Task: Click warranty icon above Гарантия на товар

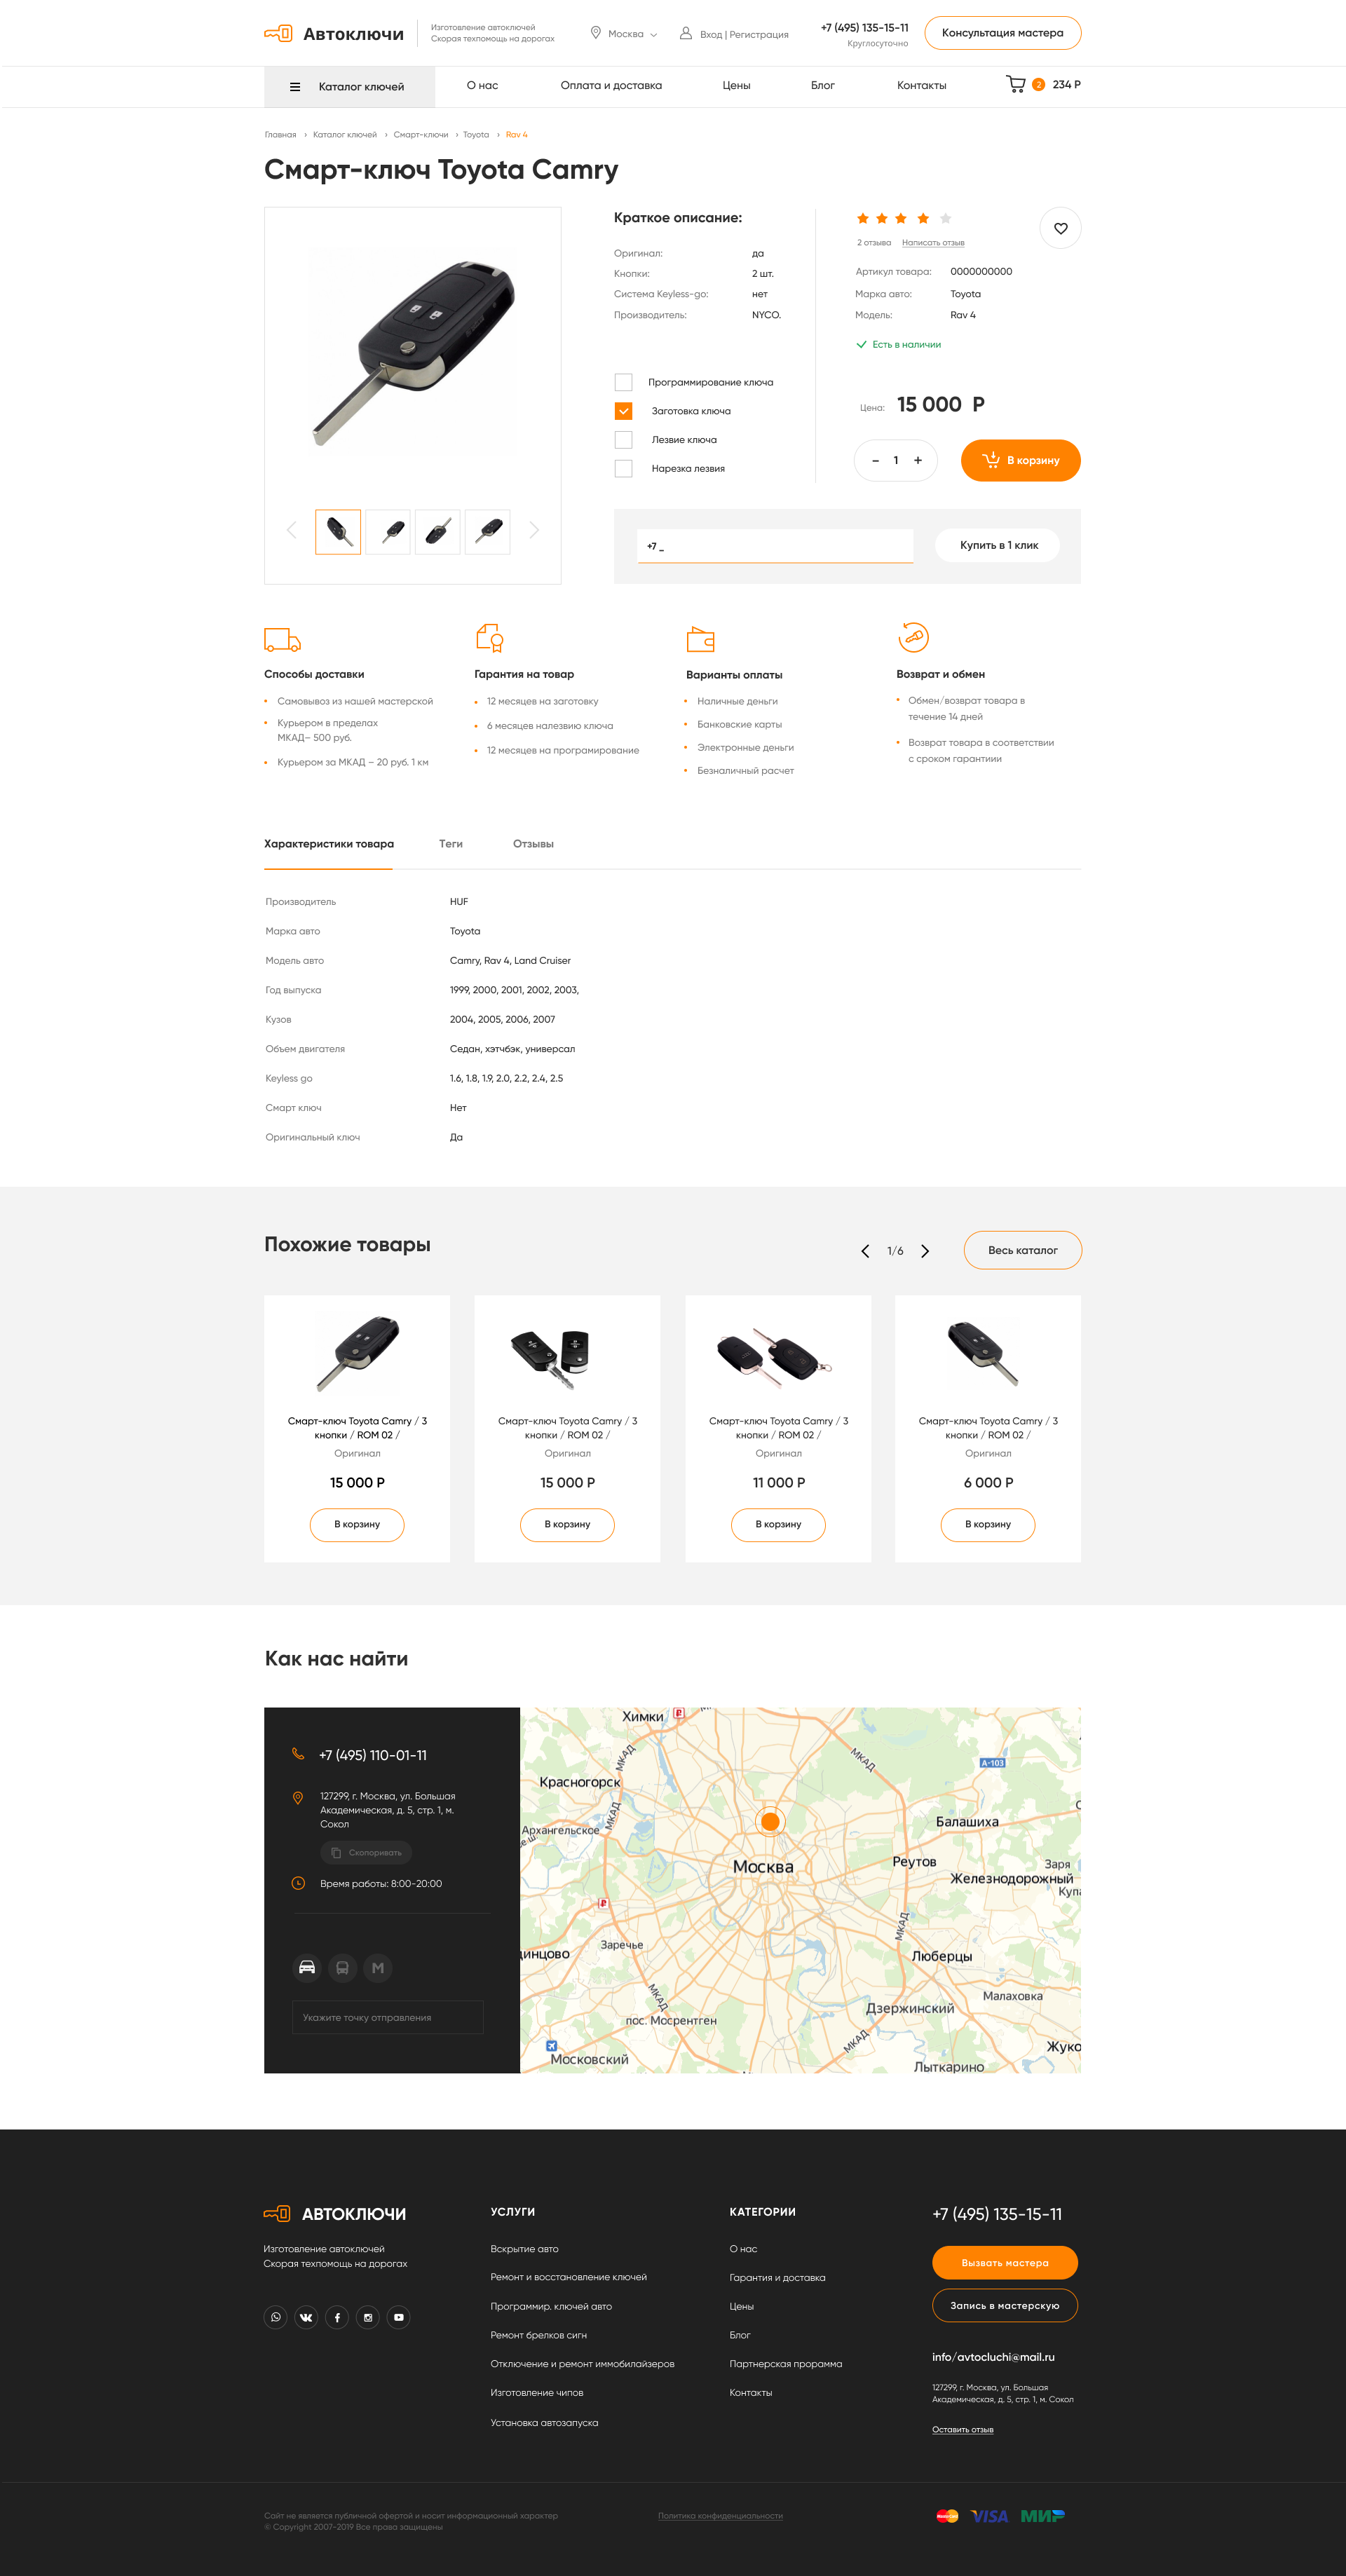Action: [490, 637]
